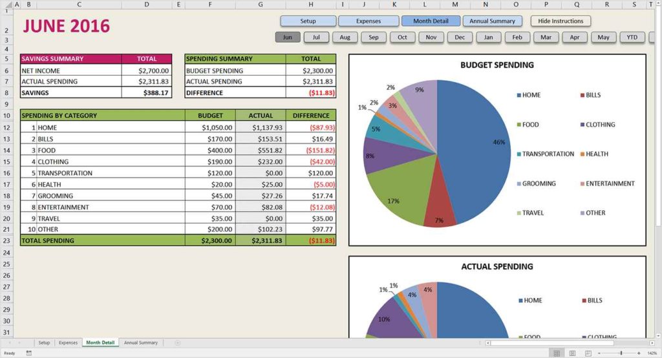
Task: Click the Expenses navigation button
Action: (x=368, y=21)
